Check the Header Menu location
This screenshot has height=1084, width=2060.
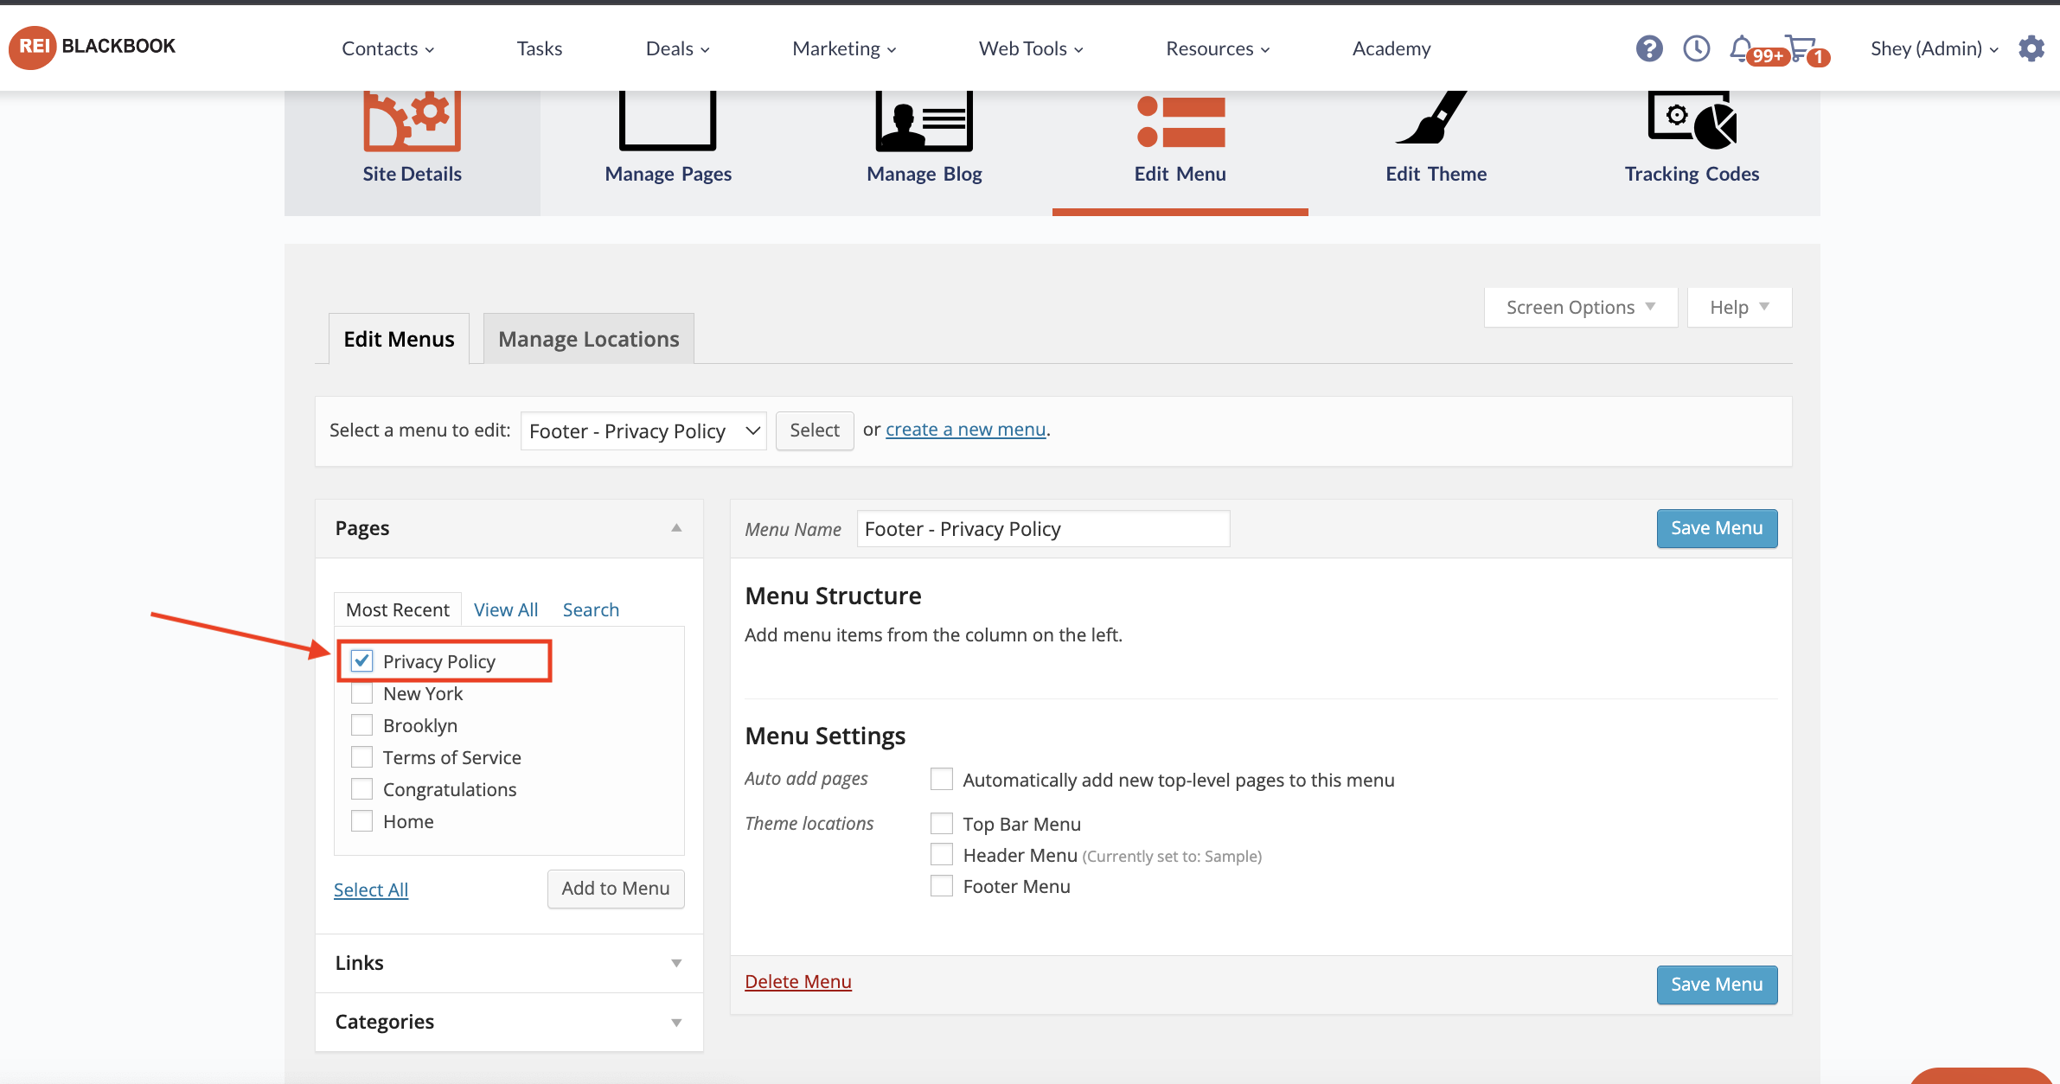(x=942, y=854)
